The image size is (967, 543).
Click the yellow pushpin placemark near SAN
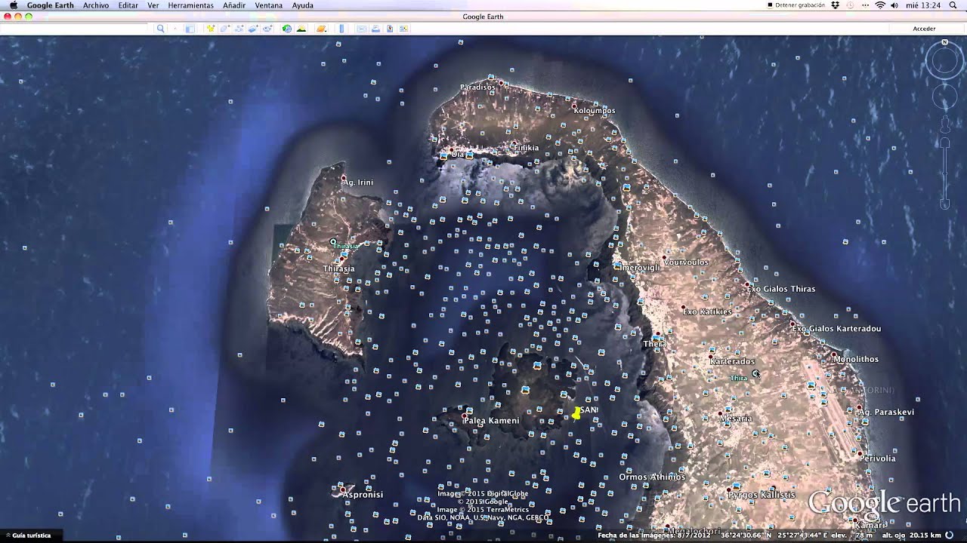tap(576, 413)
